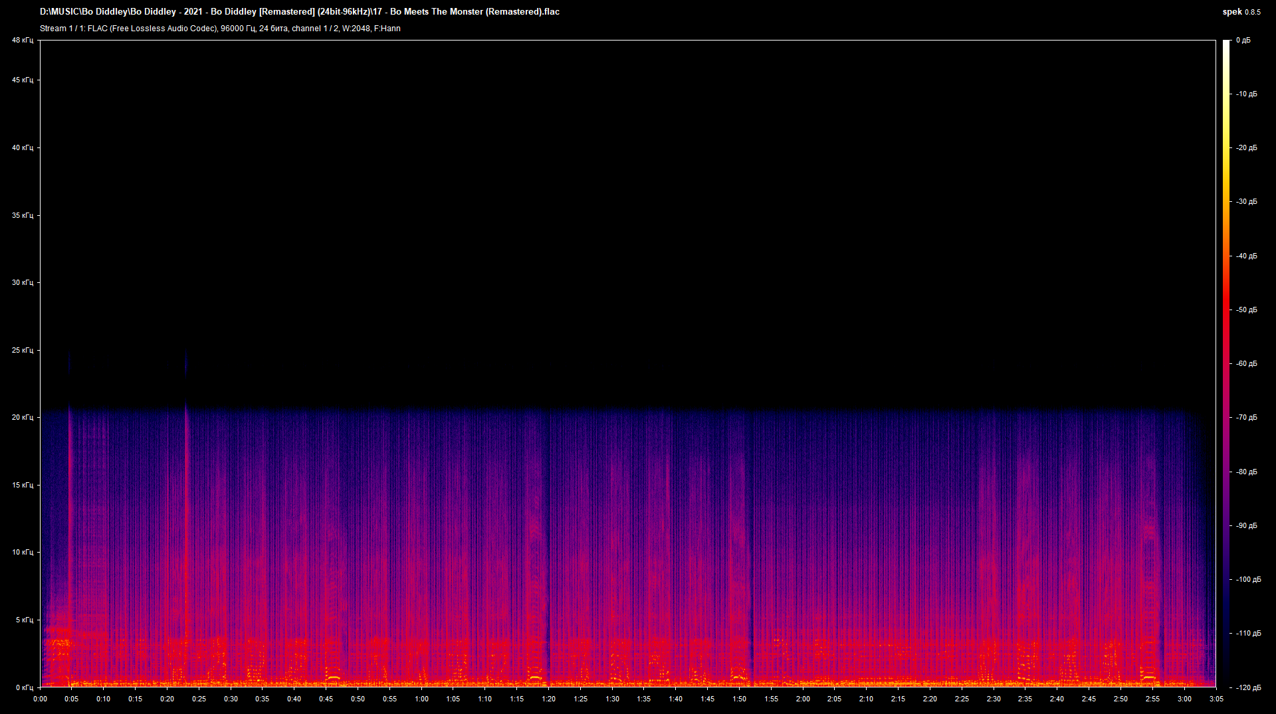1276x714 pixels.
Task: Click the 1:30 time axis marker
Action: (x=612, y=699)
